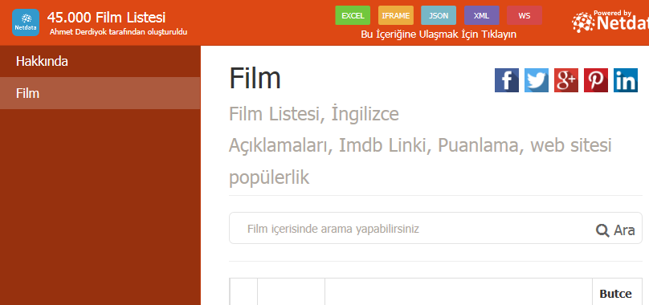Click the blue Netdata logo icon
The width and height of the screenshot is (649, 305).
pos(26,22)
